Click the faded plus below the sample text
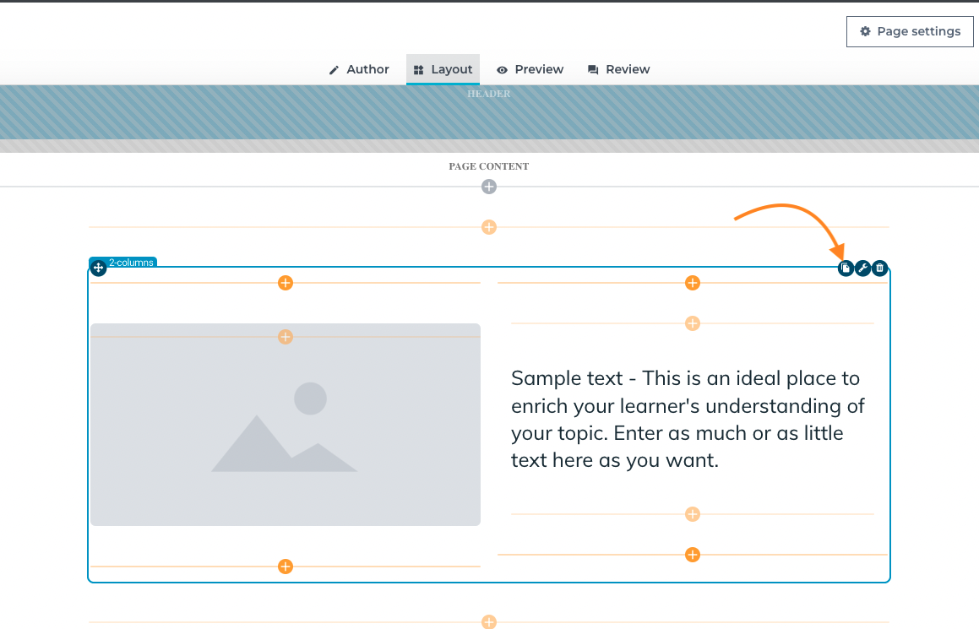Image resolution: width=979 pixels, height=629 pixels. coord(693,514)
